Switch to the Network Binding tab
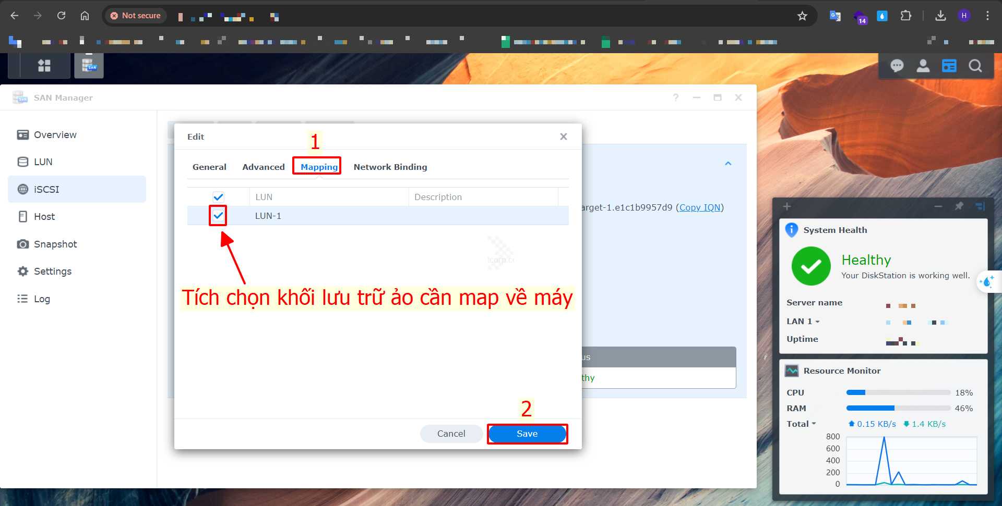1002x506 pixels. pos(390,167)
